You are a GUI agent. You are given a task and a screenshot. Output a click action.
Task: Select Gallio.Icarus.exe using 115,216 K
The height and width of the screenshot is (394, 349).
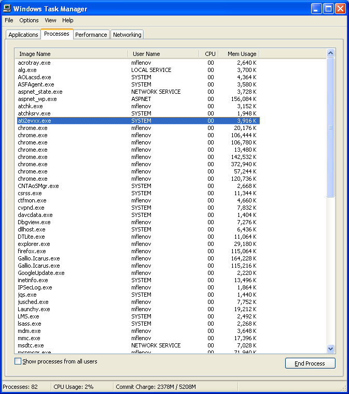[138, 266]
